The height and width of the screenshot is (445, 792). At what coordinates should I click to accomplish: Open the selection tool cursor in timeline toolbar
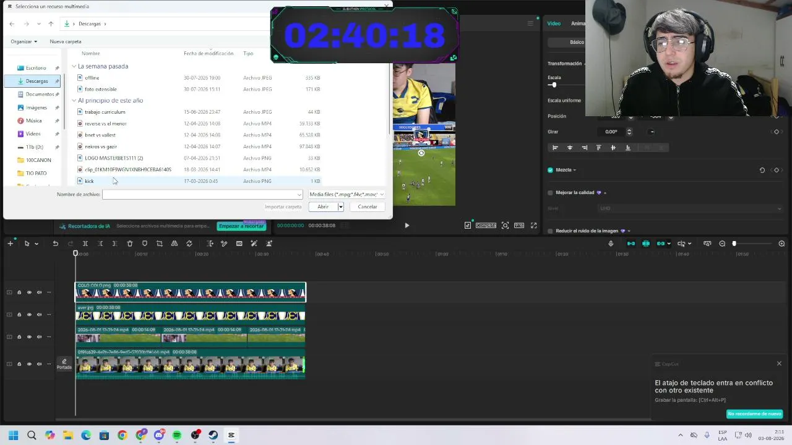(x=27, y=244)
